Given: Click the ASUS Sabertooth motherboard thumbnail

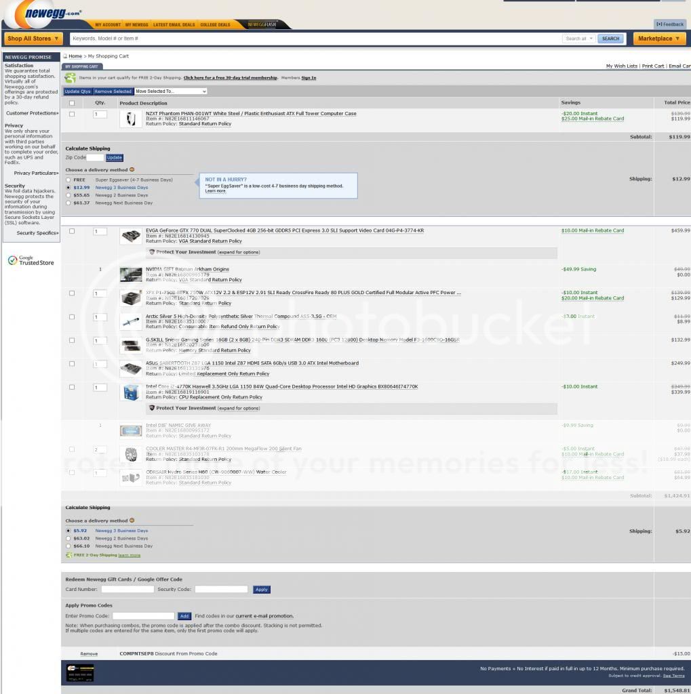Looking at the screenshot, I should (130, 369).
